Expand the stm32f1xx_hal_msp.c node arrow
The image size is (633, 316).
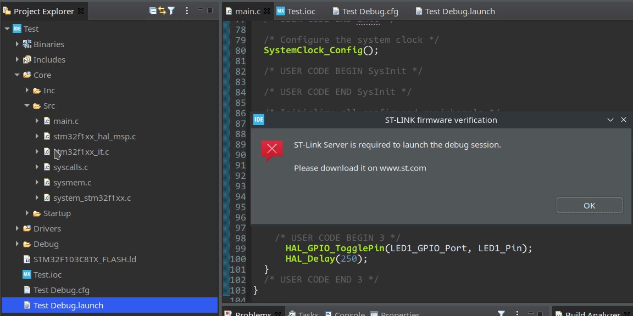(x=37, y=136)
